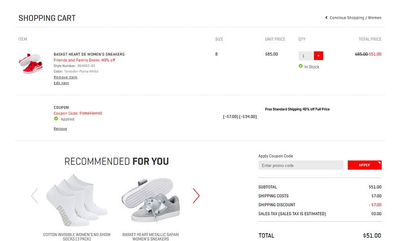Click the green coupon Applied checkmark
Screen dimensions: 397x241
tap(56, 119)
